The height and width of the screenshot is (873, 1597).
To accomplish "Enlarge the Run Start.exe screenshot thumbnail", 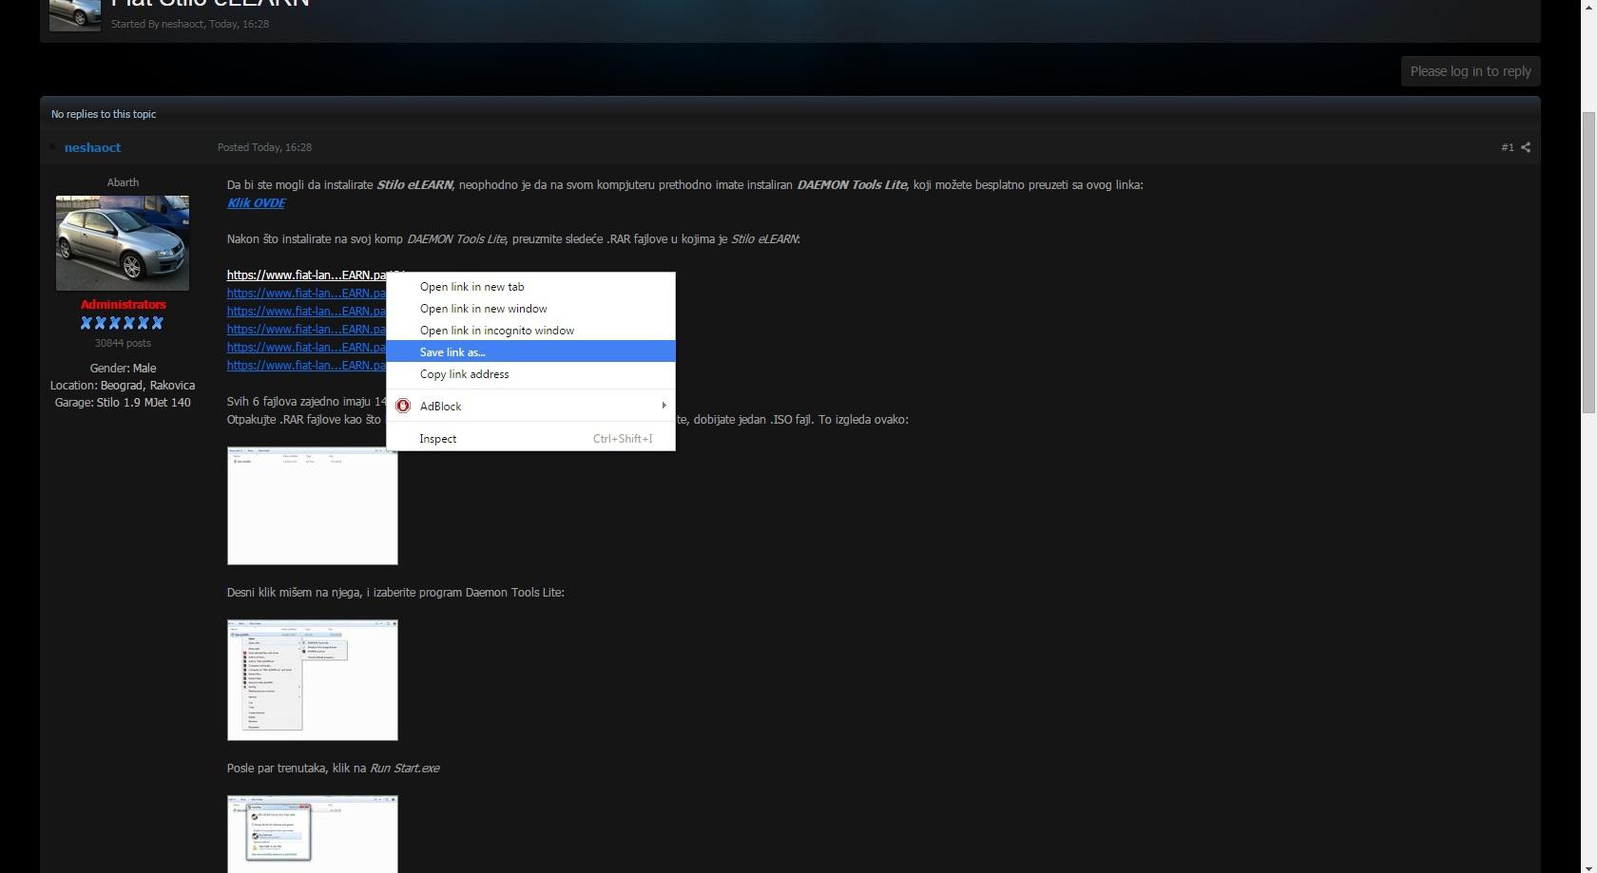I will [313, 834].
